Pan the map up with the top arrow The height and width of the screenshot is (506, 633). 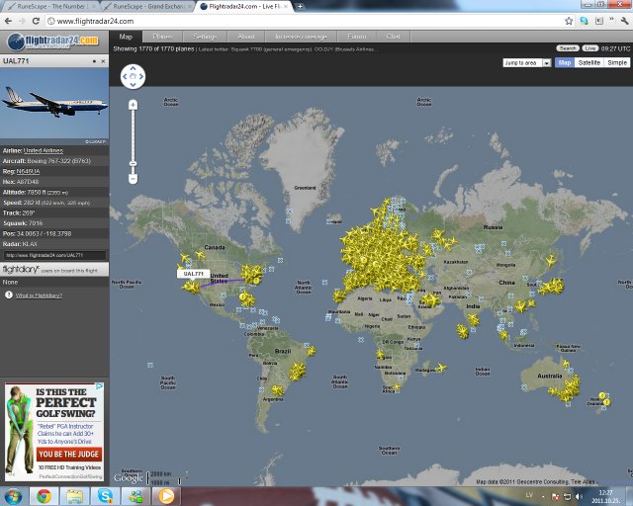pos(133,68)
